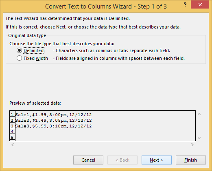Click the preview scroll up arrow
This screenshot has height=171, width=212.
coord(199,114)
